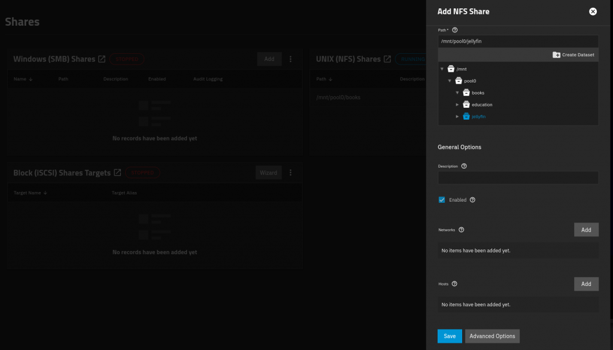Click inside the Path input field
Screen dimensions: 613x350
(518, 41)
